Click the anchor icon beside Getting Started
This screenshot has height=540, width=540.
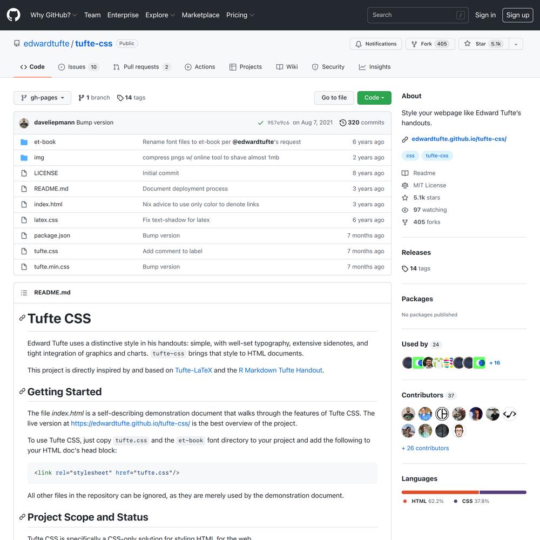tap(22, 391)
